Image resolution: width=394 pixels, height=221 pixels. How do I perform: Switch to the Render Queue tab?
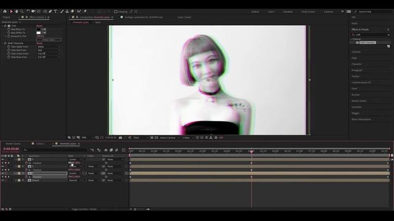(13, 144)
